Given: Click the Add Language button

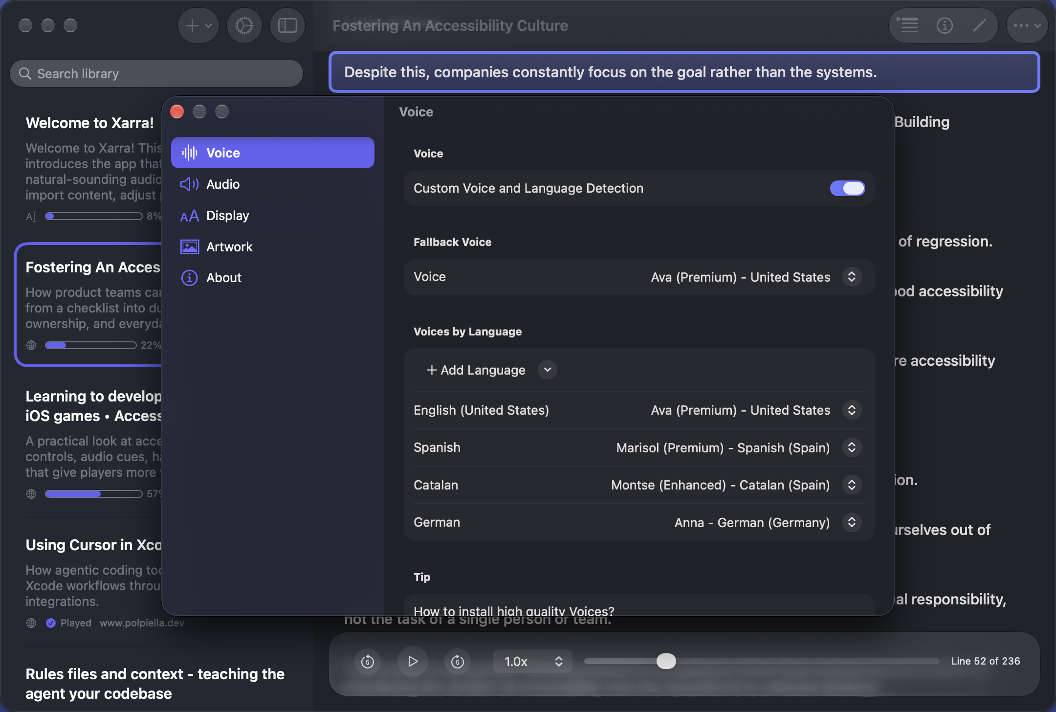Looking at the screenshot, I should [476, 370].
